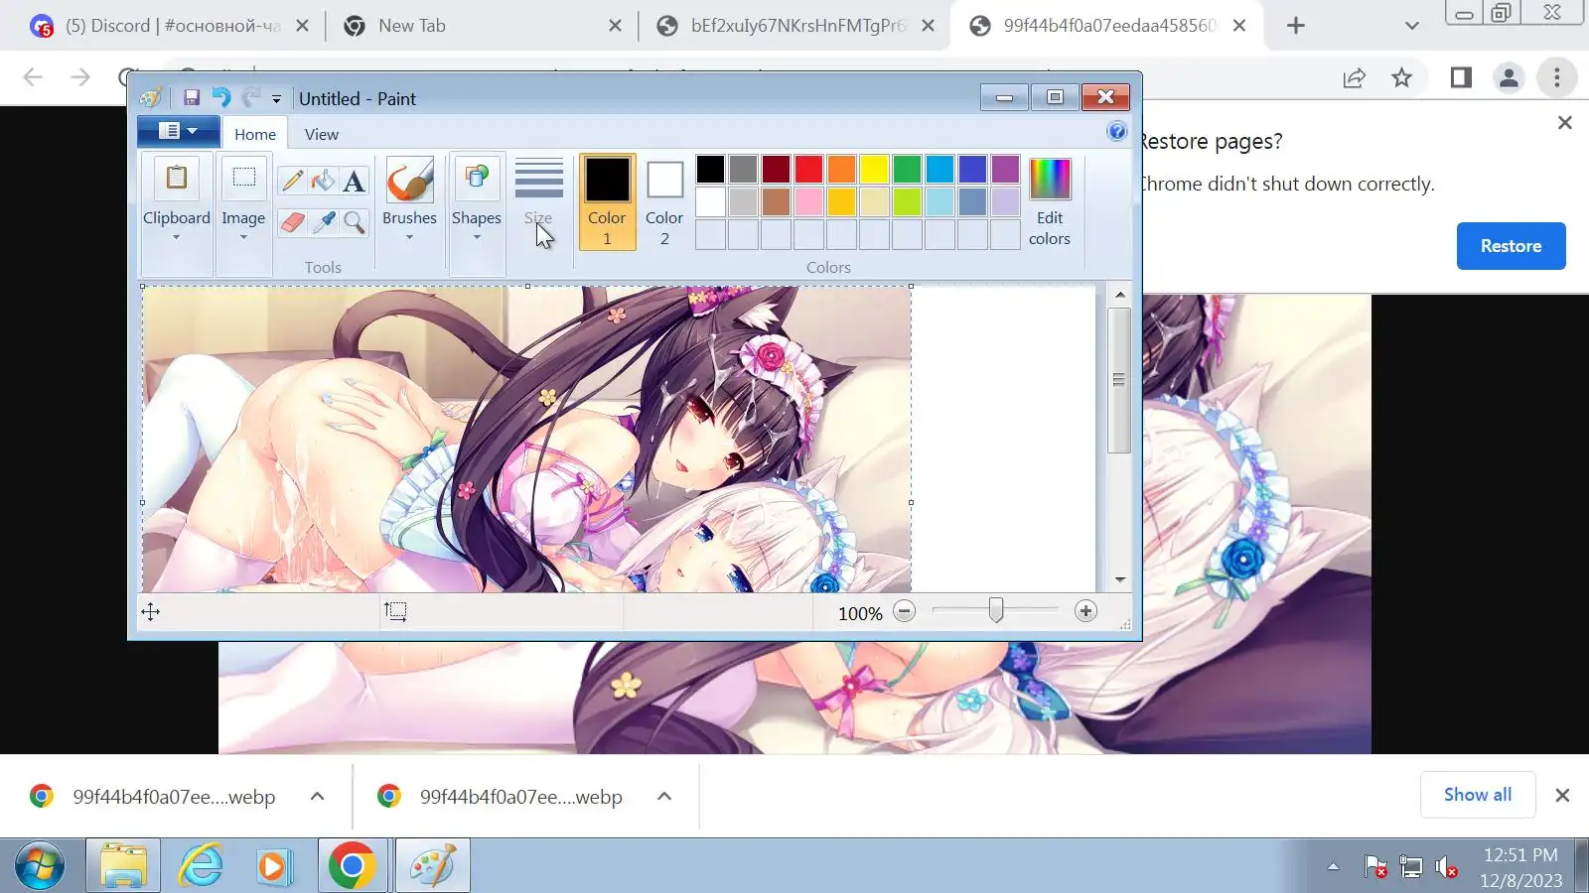The height and width of the screenshot is (893, 1589).
Task: Undo the last action in Paint
Action: tap(220, 97)
